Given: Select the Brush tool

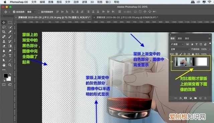Looking at the screenshot, I should click(10, 37).
